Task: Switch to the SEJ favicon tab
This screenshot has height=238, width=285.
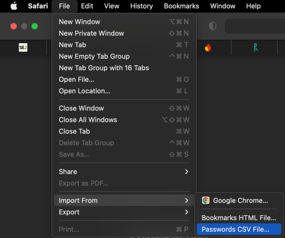Action: tap(23, 48)
